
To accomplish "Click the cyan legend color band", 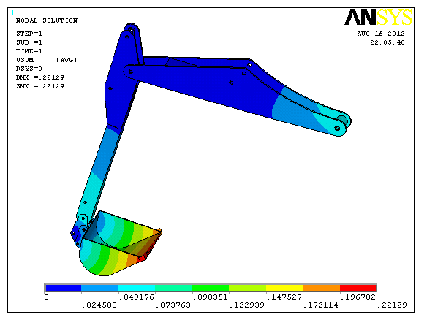I will (137, 288).
